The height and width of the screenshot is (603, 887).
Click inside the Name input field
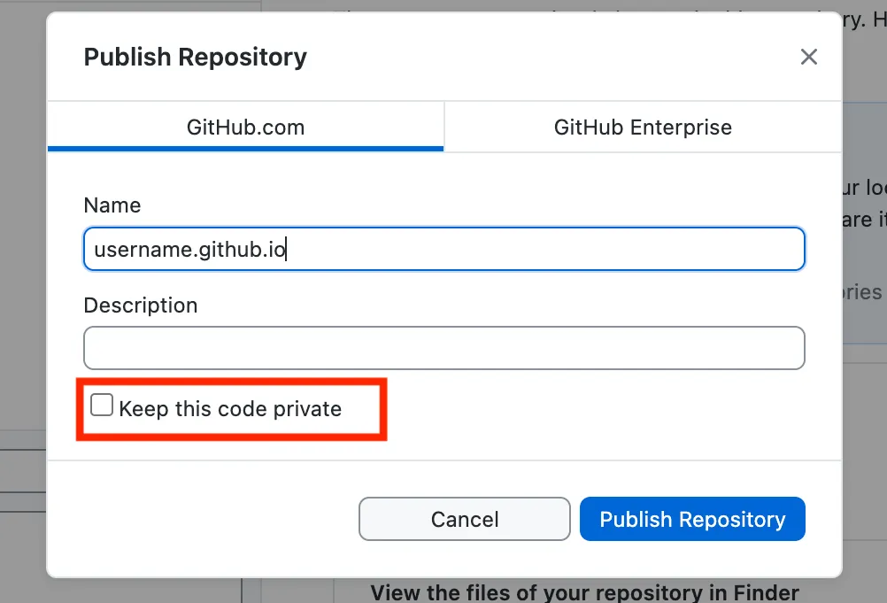443,249
